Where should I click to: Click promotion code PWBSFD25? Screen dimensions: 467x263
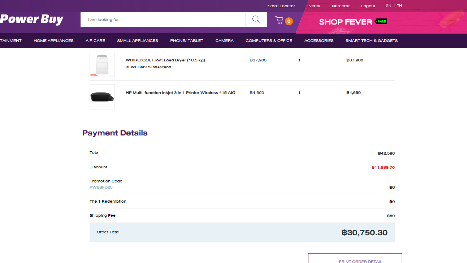(101, 187)
